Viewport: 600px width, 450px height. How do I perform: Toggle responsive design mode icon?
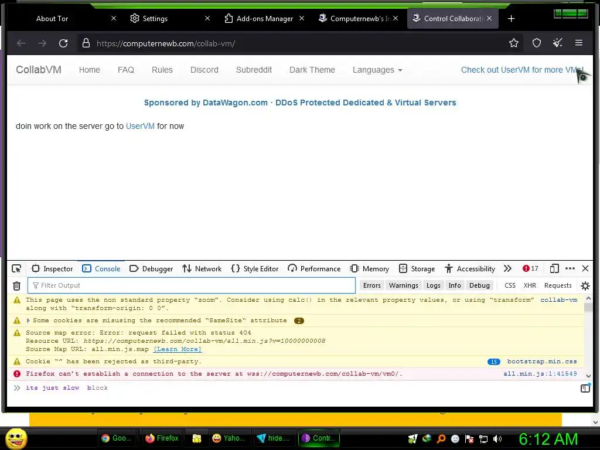click(x=554, y=268)
